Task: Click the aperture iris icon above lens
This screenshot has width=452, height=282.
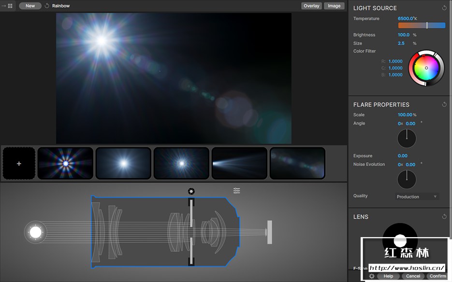Action: 191,191
